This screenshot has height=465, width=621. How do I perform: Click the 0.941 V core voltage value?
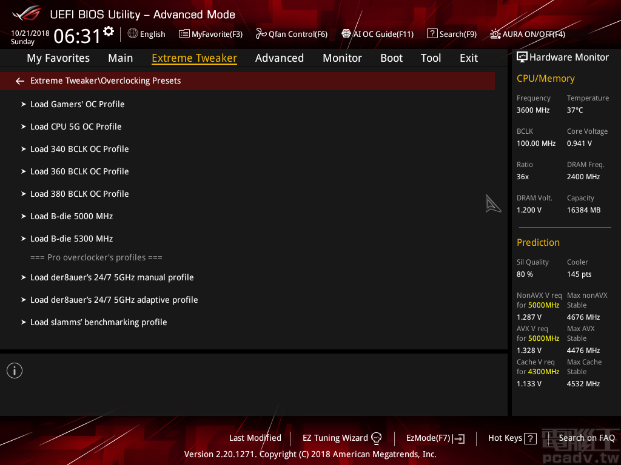pyautogui.click(x=579, y=143)
